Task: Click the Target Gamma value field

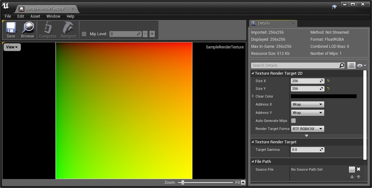Action: coord(308,150)
